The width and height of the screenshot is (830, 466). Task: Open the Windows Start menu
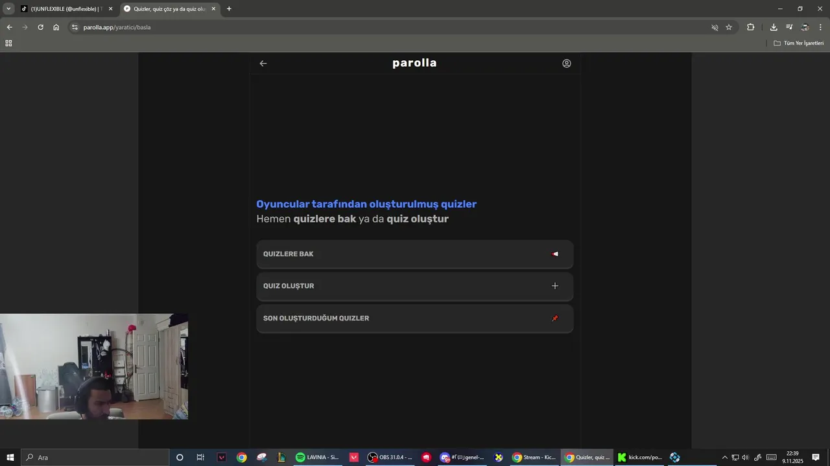10,458
